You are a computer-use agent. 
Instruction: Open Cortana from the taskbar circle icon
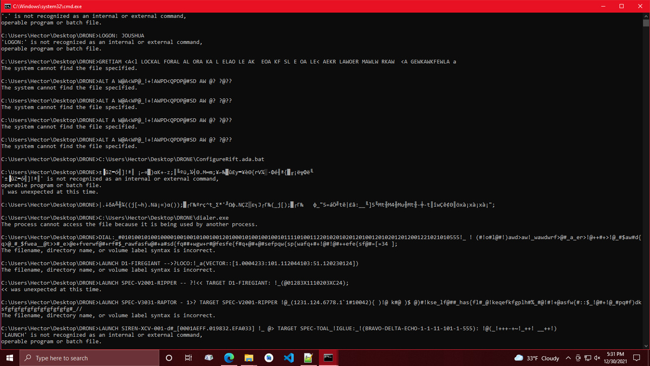click(x=168, y=358)
